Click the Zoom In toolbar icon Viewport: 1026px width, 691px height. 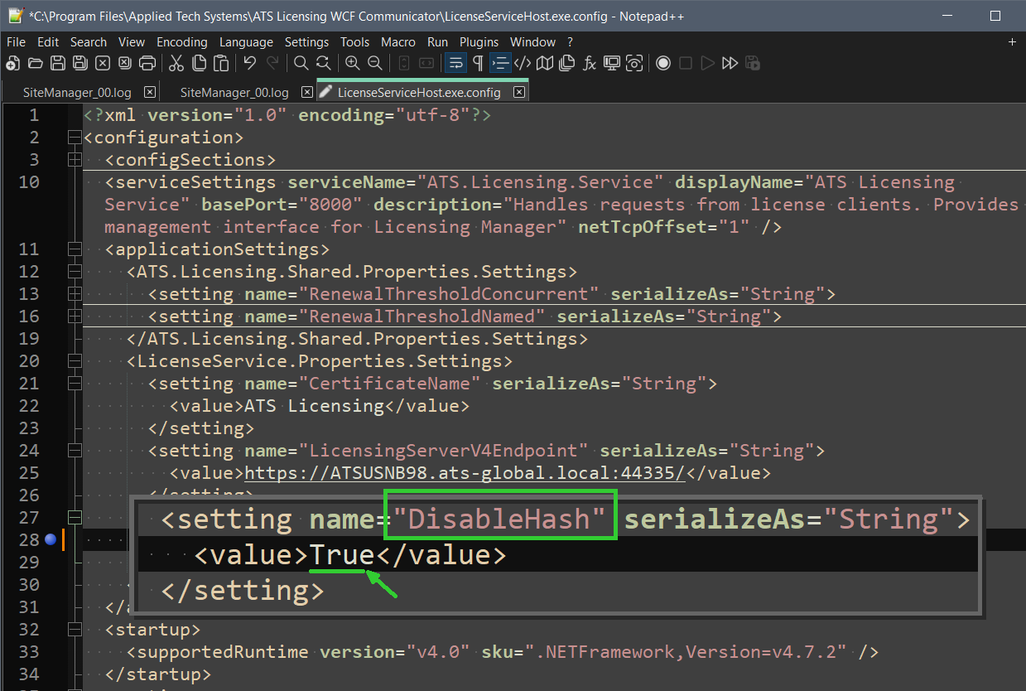pos(353,64)
